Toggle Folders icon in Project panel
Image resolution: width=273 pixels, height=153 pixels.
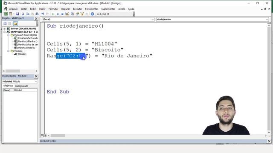(x=15, y=24)
